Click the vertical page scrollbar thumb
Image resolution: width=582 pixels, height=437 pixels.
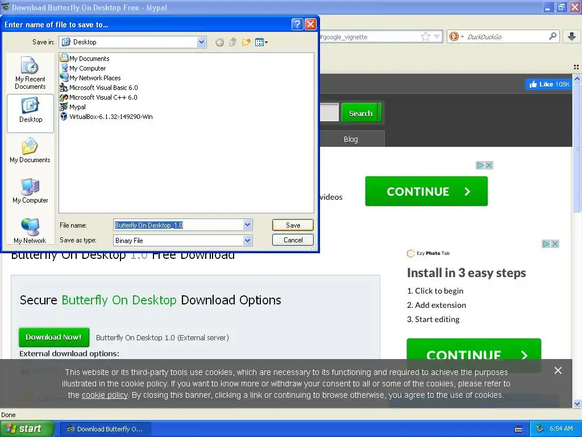(577, 147)
